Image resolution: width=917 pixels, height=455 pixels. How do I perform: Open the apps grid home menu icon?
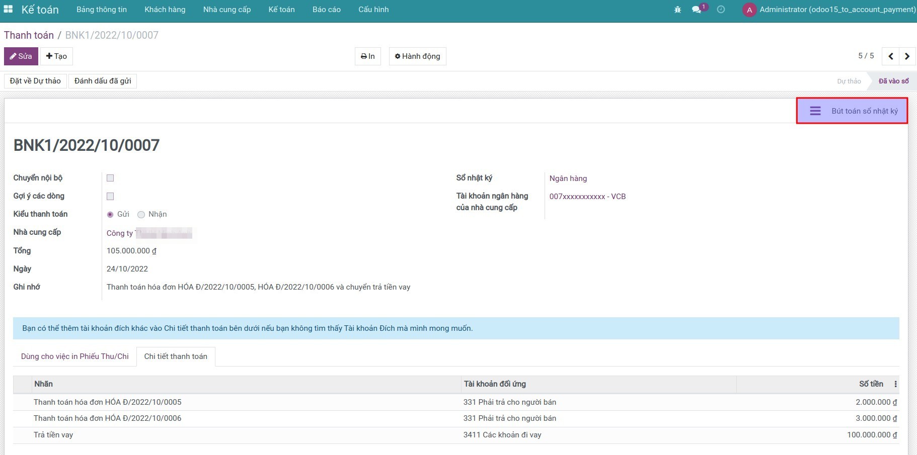(x=8, y=9)
